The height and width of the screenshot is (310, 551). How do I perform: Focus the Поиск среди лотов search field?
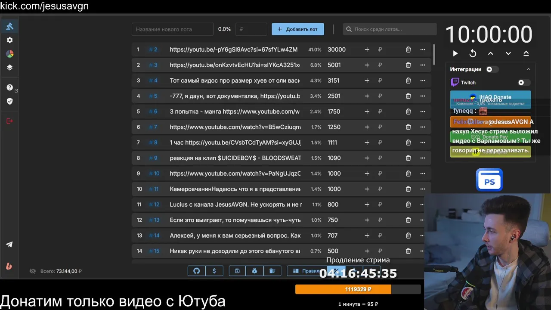pos(390,29)
